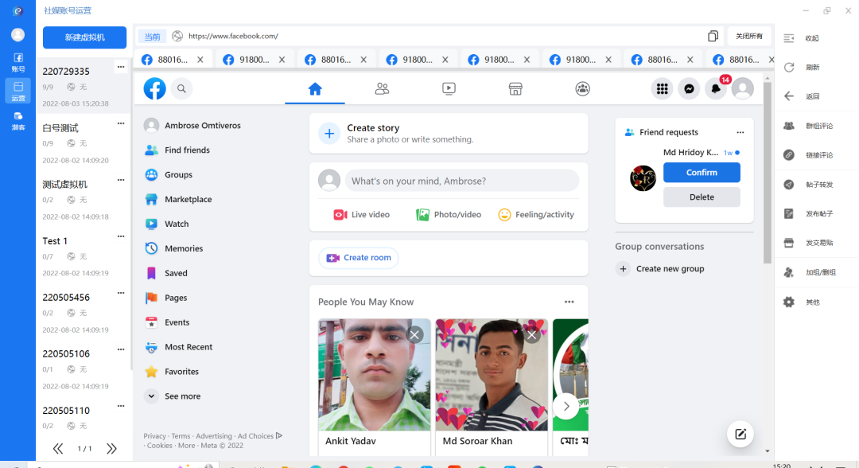The image size is (859, 468).
Task: Click the copy URL icon in address bar
Action: (x=713, y=36)
